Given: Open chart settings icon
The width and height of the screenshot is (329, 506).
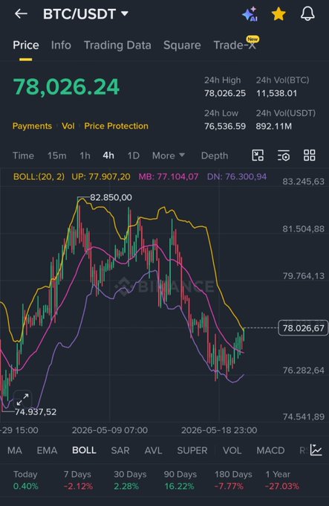Looking at the screenshot, I should pos(284,156).
